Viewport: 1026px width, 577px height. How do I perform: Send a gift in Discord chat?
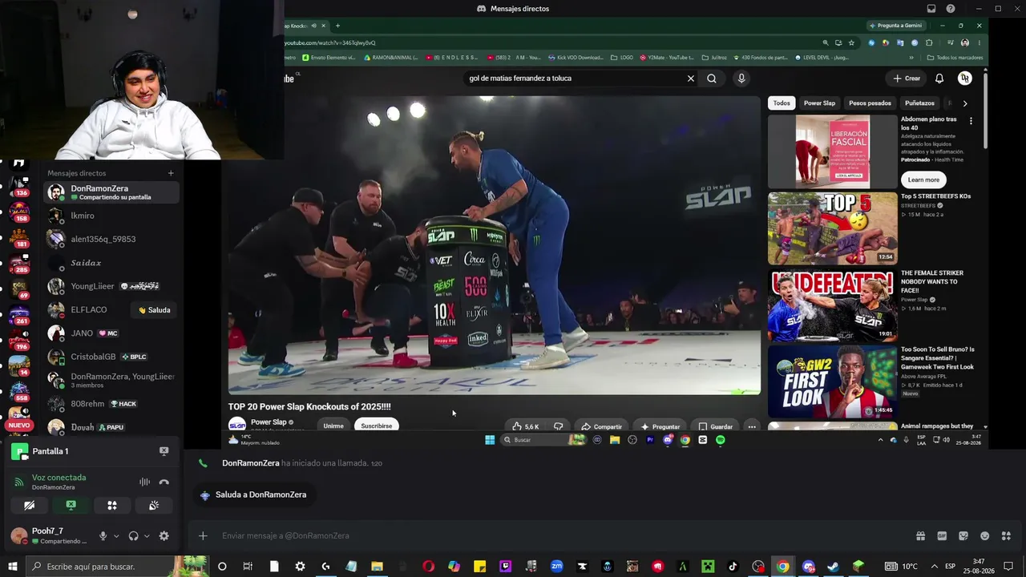tap(920, 536)
